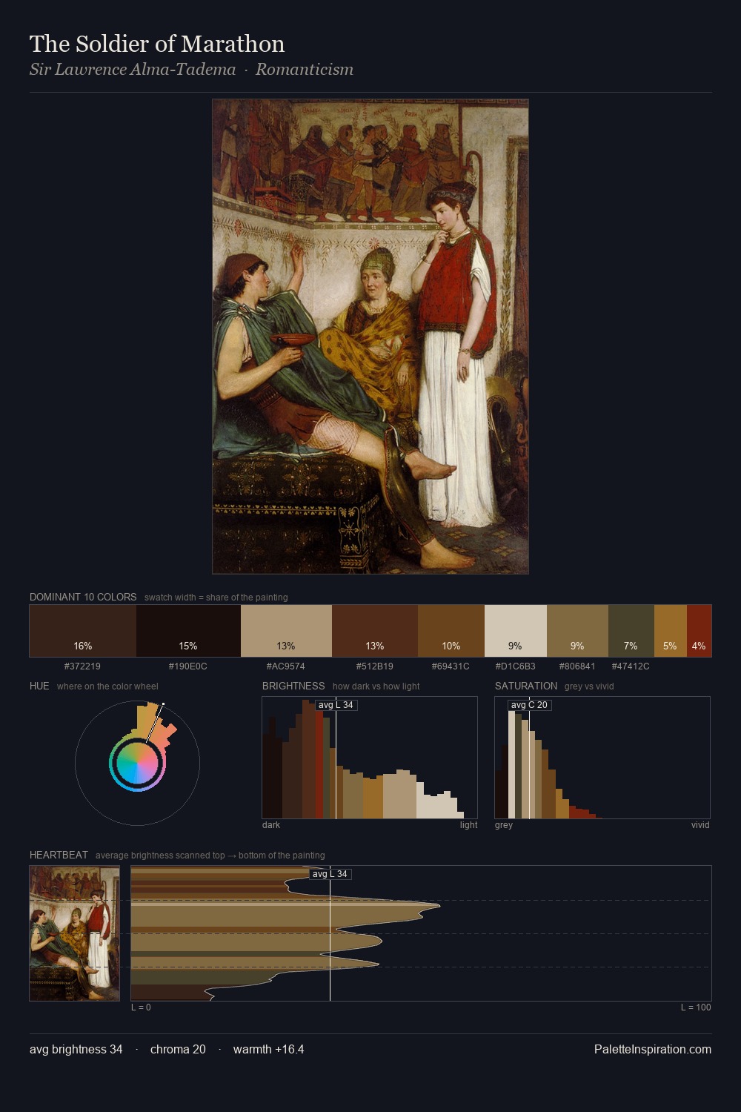Click the HEARTBEAT section heading
Viewport: 741px width, 1112px height.
(x=59, y=855)
